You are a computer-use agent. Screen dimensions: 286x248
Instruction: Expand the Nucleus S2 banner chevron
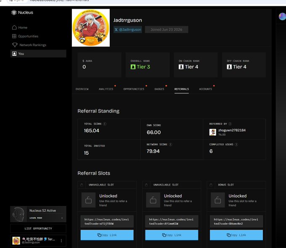click(62, 218)
